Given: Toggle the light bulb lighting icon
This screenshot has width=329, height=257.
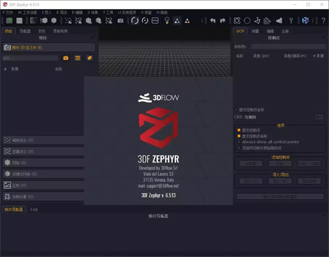Looking at the screenshot, I should coord(167,20).
